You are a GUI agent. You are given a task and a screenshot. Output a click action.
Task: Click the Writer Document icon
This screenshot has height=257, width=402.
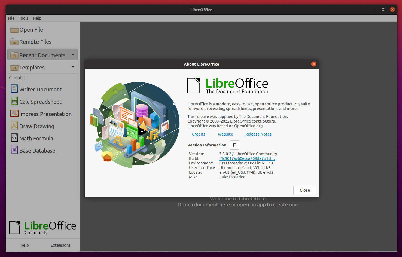tap(14, 88)
